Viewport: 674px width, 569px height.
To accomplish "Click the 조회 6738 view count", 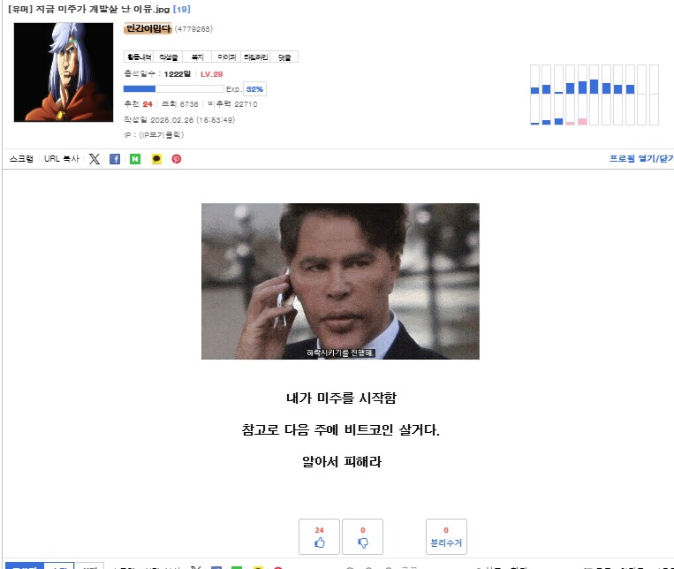I will point(179,104).
